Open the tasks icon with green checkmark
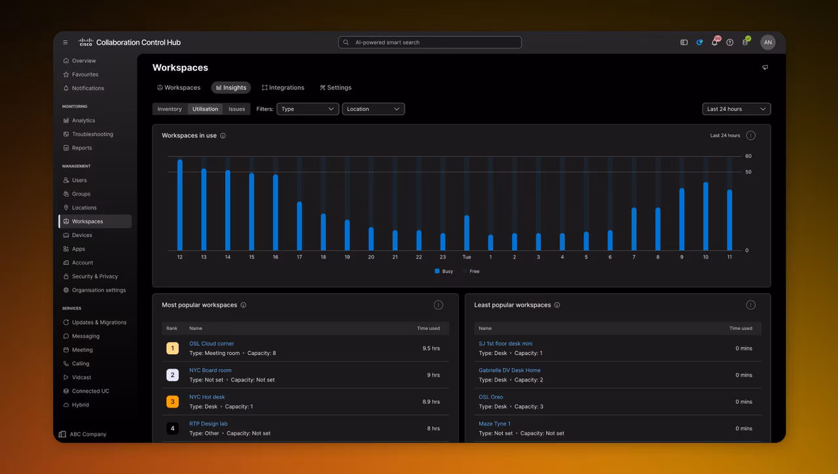The image size is (838, 474). click(746, 42)
